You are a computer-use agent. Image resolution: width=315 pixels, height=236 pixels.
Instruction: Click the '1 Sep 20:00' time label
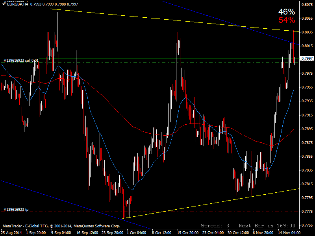tap(36, 233)
